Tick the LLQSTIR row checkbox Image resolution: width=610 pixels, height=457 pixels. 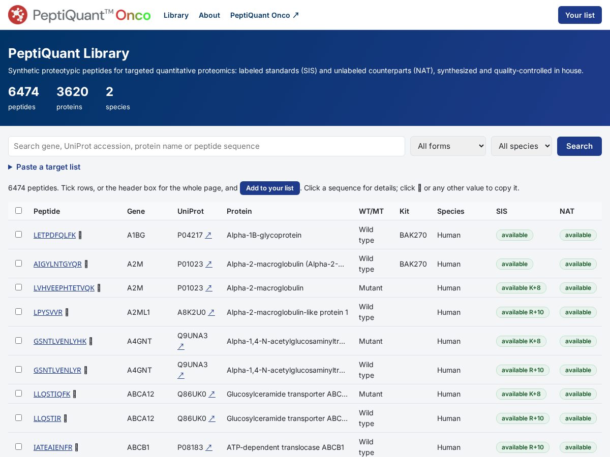click(19, 418)
